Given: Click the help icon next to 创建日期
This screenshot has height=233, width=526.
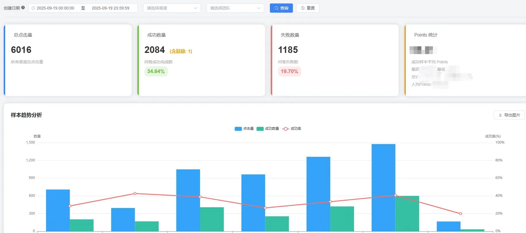Looking at the screenshot, I should 23,8.
